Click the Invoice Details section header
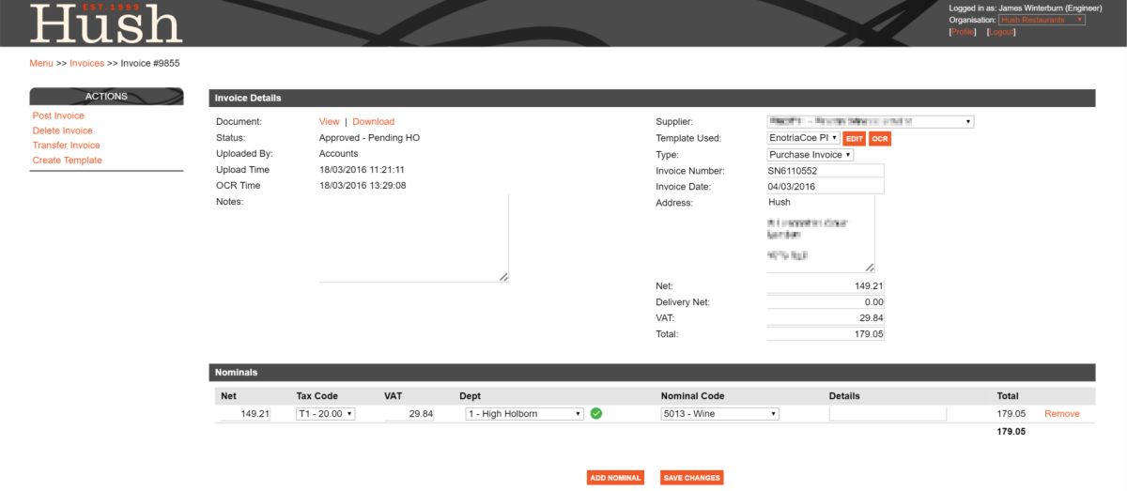This screenshot has width=1127, height=491. pyautogui.click(x=652, y=98)
